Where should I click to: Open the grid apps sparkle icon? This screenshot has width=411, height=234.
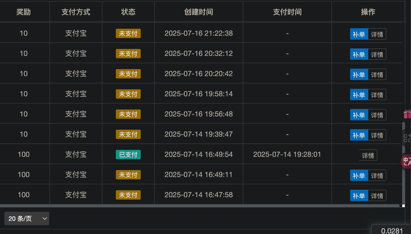pyautogui.click(x=407, y=138)
